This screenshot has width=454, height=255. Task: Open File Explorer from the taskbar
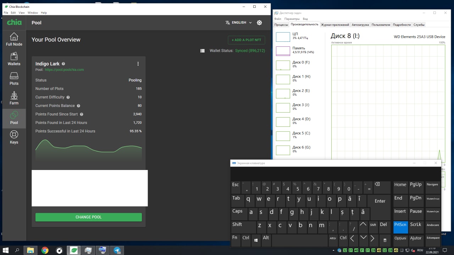[x=30, y=250]
